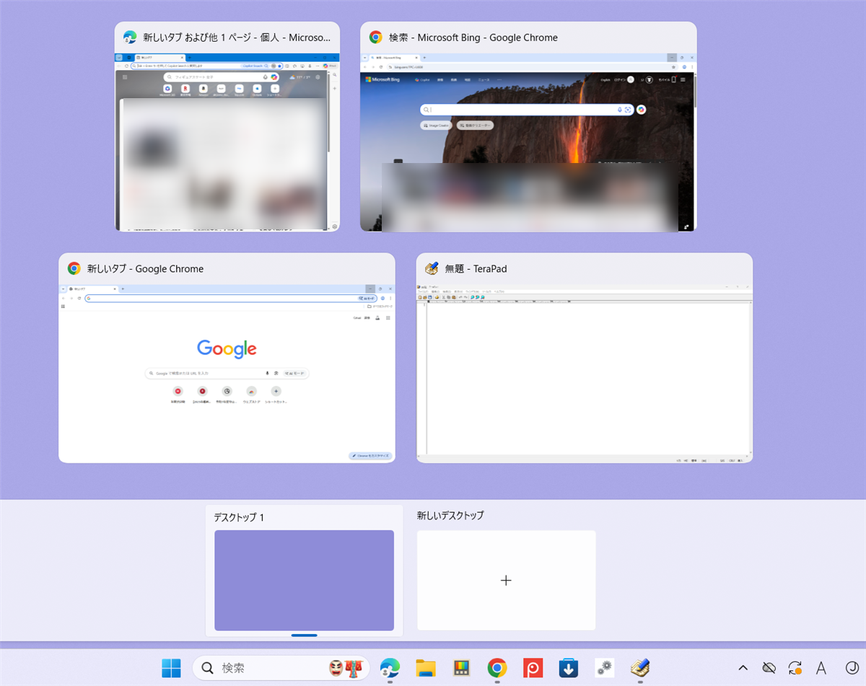Open File Explorer from the taskbar
Screen dimensions: 866x686
click(x=425, y=667)
